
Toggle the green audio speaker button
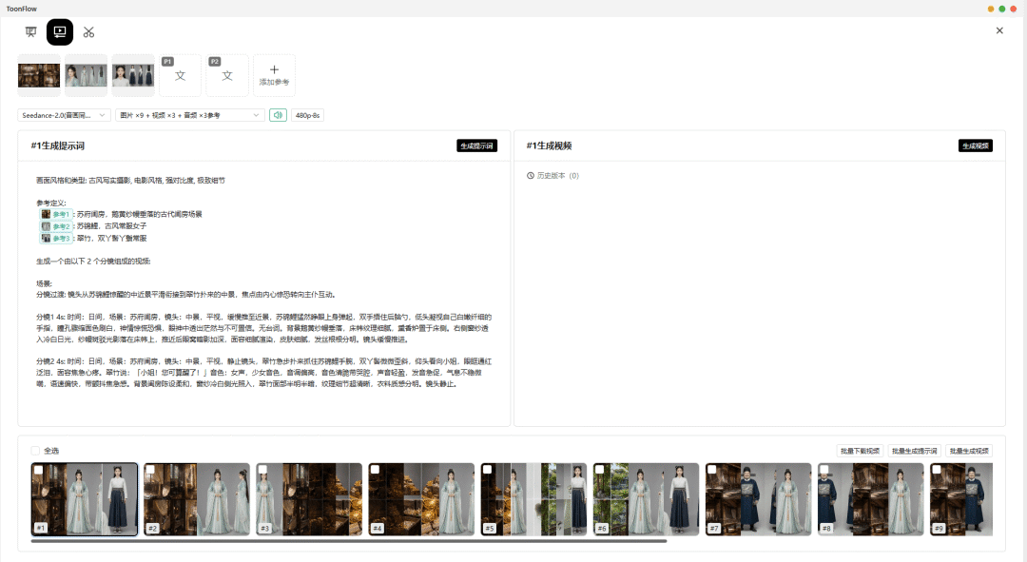278,115
